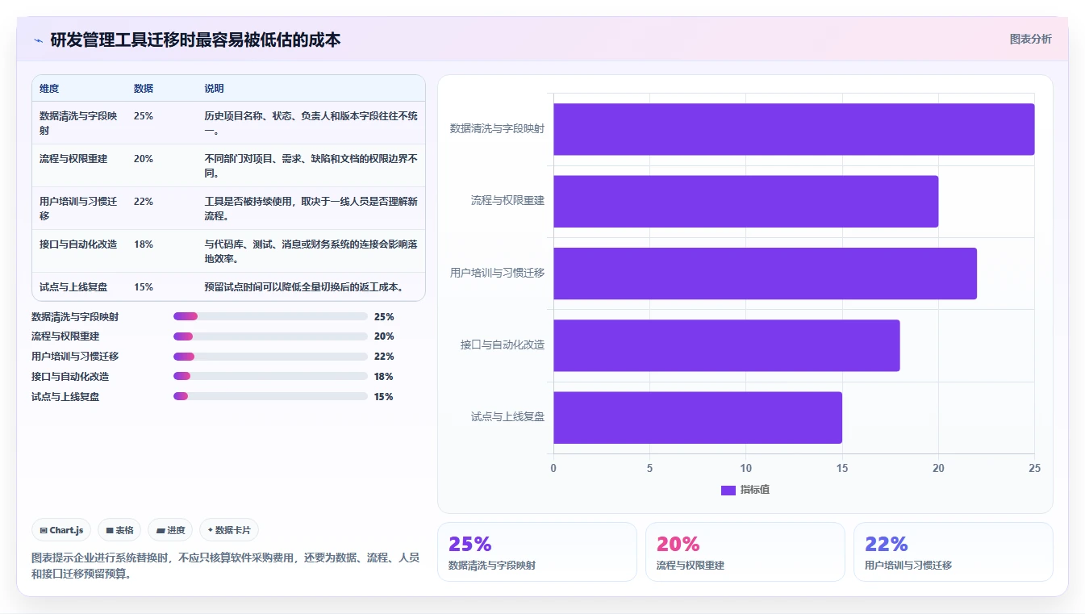Viewport: 1085px width, 614px height.
Task: Click description starting 历史项目名称、状态
Action: coord(311,123)
